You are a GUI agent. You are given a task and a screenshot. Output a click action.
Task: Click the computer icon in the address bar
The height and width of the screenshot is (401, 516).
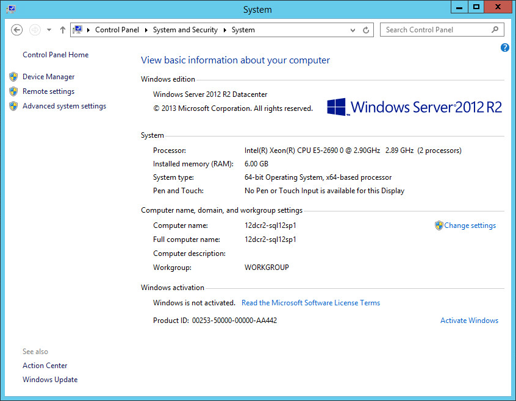(x=77, y=30)
